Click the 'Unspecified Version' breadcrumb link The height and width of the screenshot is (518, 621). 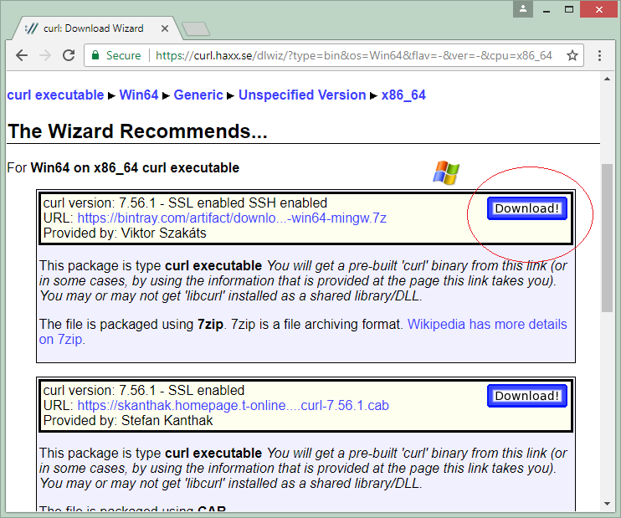point(302,95)
